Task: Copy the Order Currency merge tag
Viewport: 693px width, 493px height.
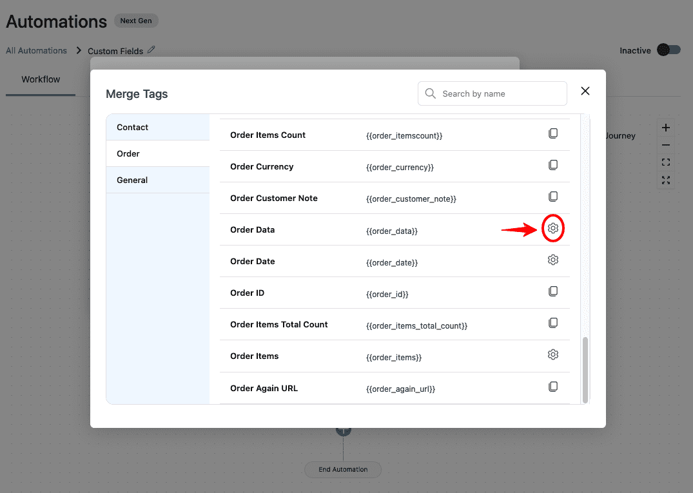Action: 553,164
